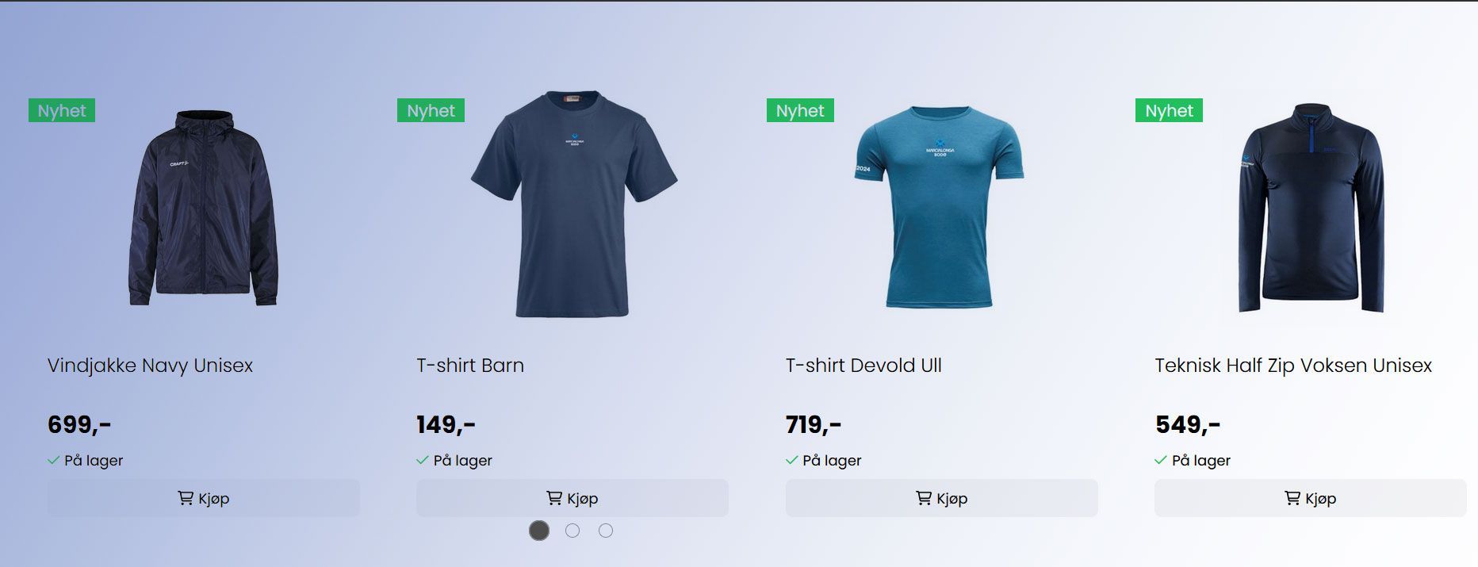The width and height of the screenshot is (1478, 567).
Task: Click Kjøp under Teknisk Half Zip Voksen Unisex
Action: (x=1310, y=498)
